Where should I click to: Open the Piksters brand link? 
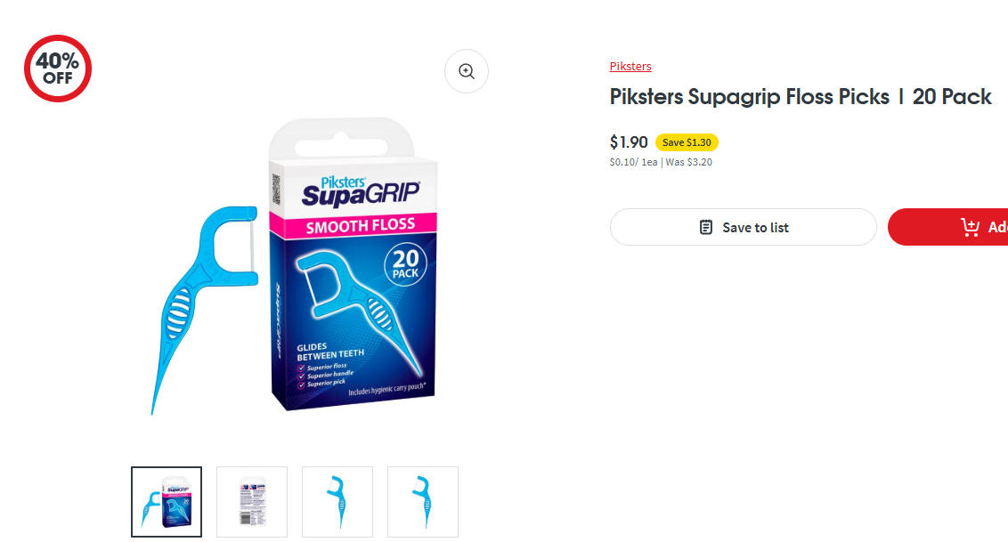(630, 66)
